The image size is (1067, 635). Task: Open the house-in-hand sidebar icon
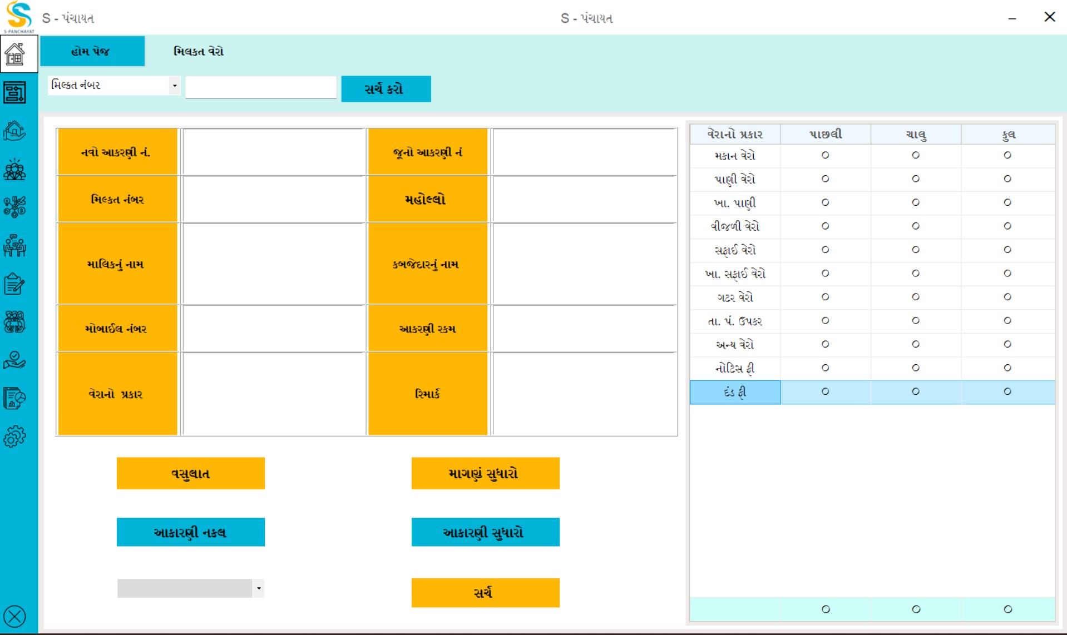(15, 131)
